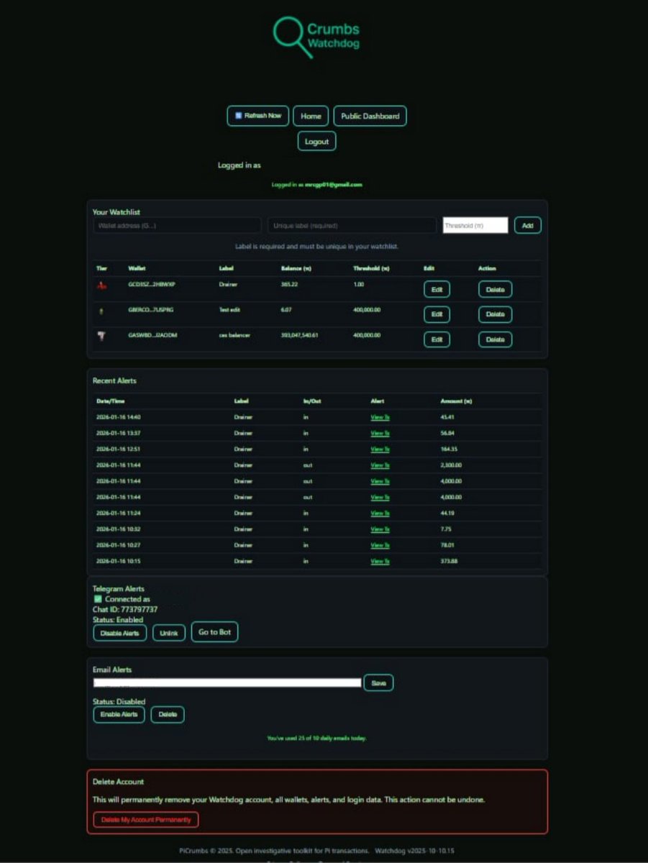Image resolution: width=648 pixels, height=863 pixels.
Task: Open the Public Dashboard
Action: point(370,116)
